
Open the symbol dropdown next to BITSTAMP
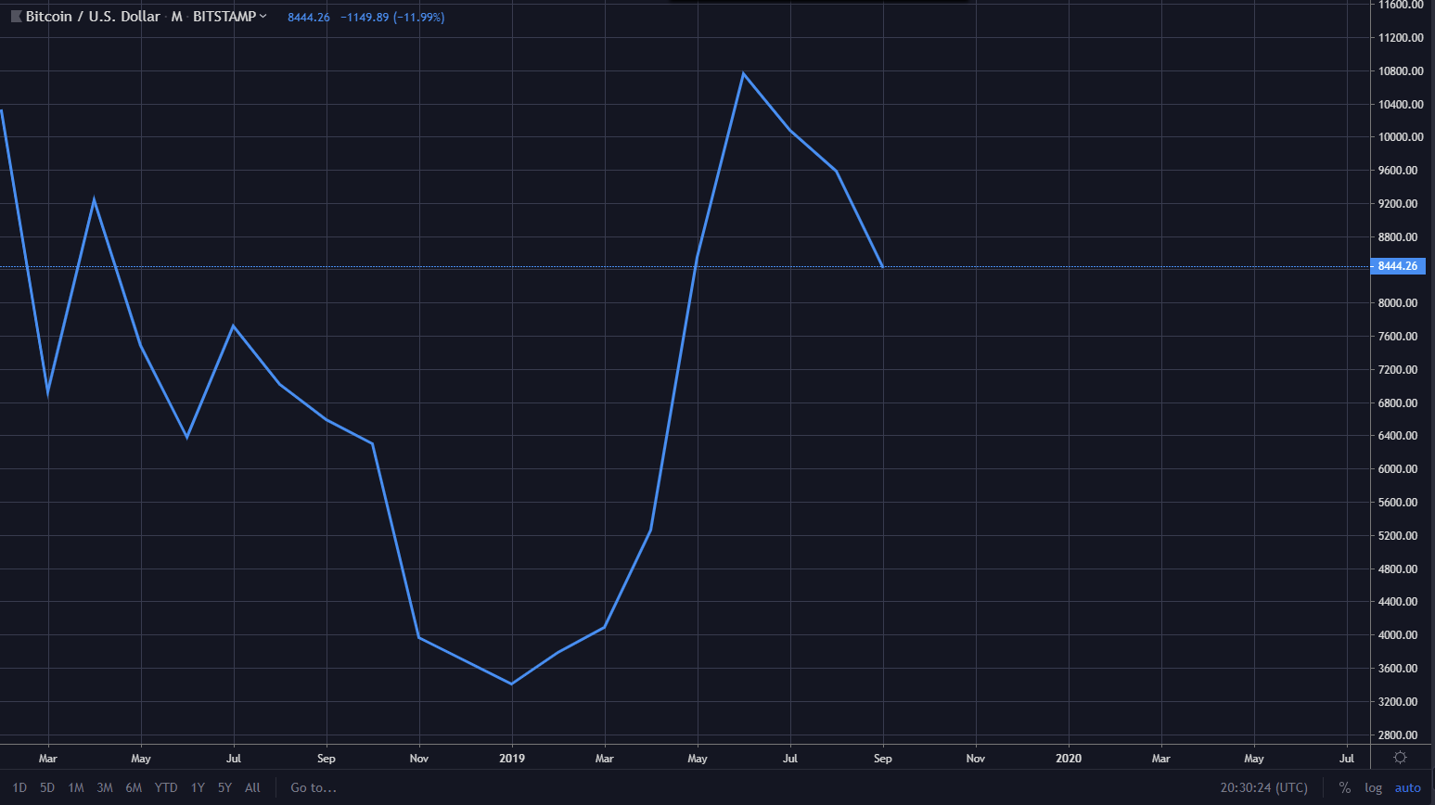263,16
